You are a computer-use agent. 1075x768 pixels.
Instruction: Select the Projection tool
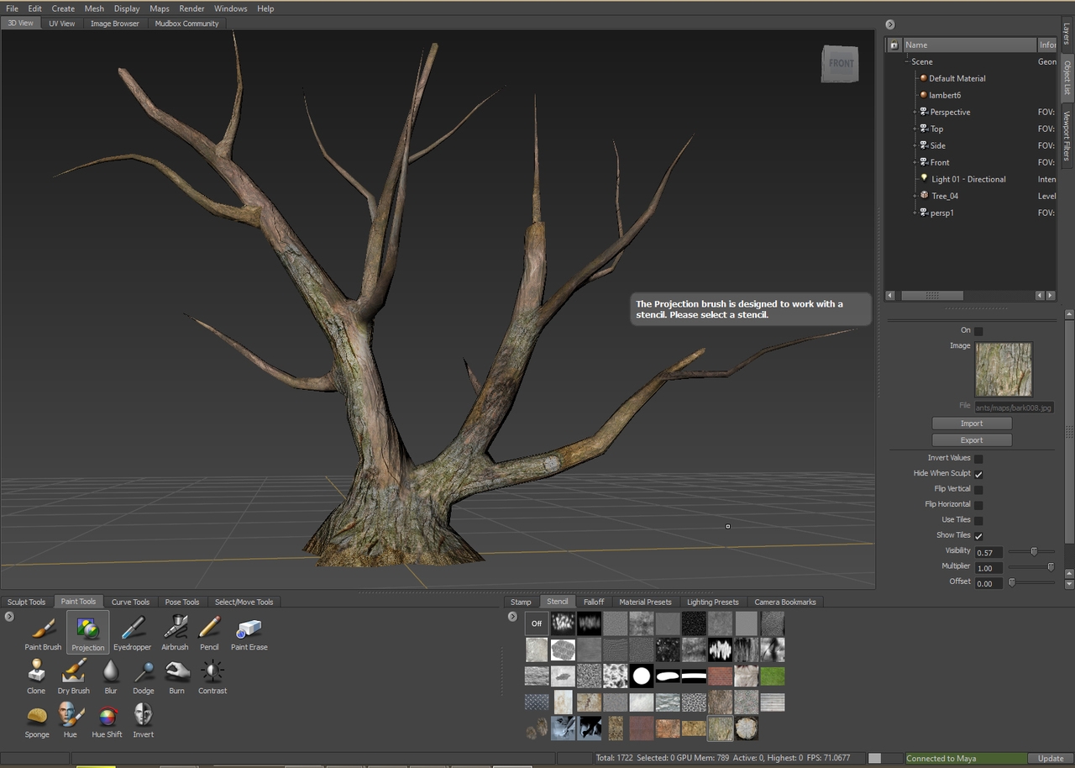(x=87, y=633)
